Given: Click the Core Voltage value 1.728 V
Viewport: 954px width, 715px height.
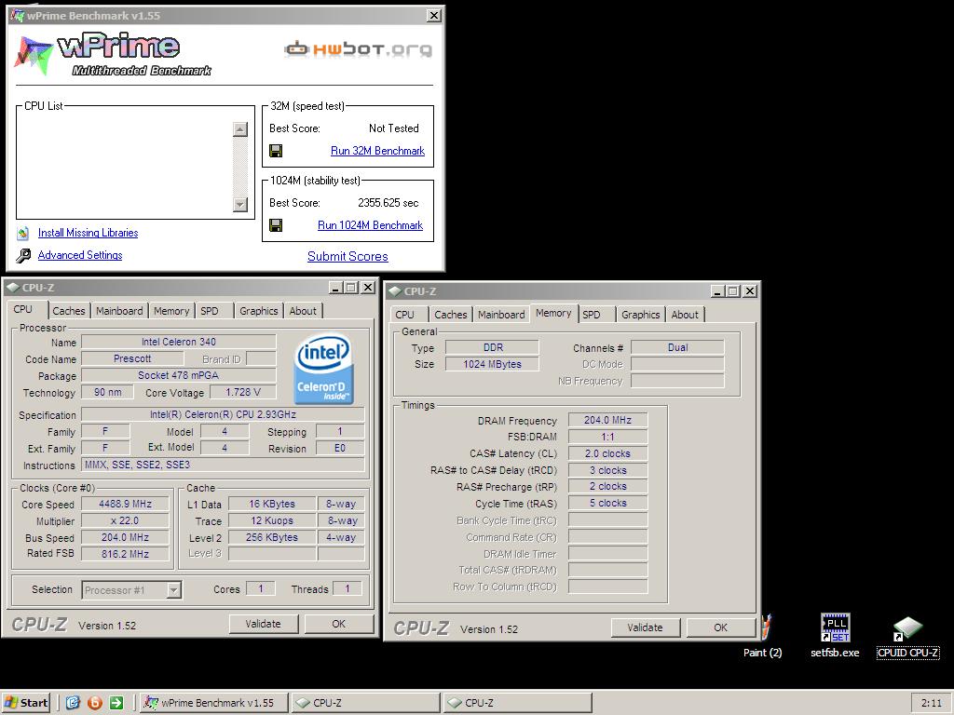Looking at the screenshot, I should pos(243,392).
